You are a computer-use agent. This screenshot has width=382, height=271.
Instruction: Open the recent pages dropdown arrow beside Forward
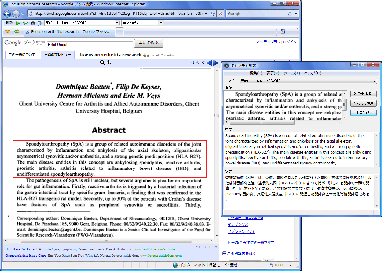(23, 14)
